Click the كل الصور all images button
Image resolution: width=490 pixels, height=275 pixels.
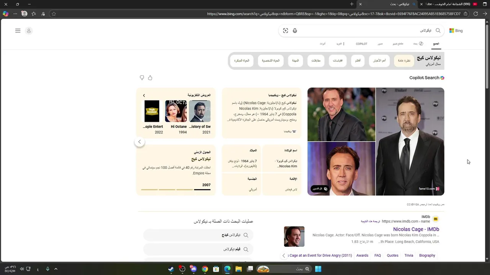(320, 189)
